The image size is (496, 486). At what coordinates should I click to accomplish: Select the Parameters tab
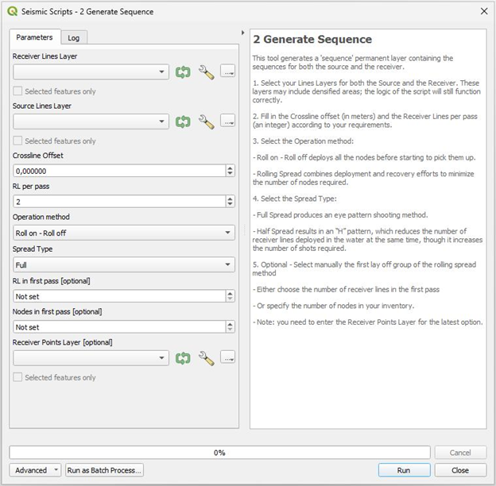(34, 37)
